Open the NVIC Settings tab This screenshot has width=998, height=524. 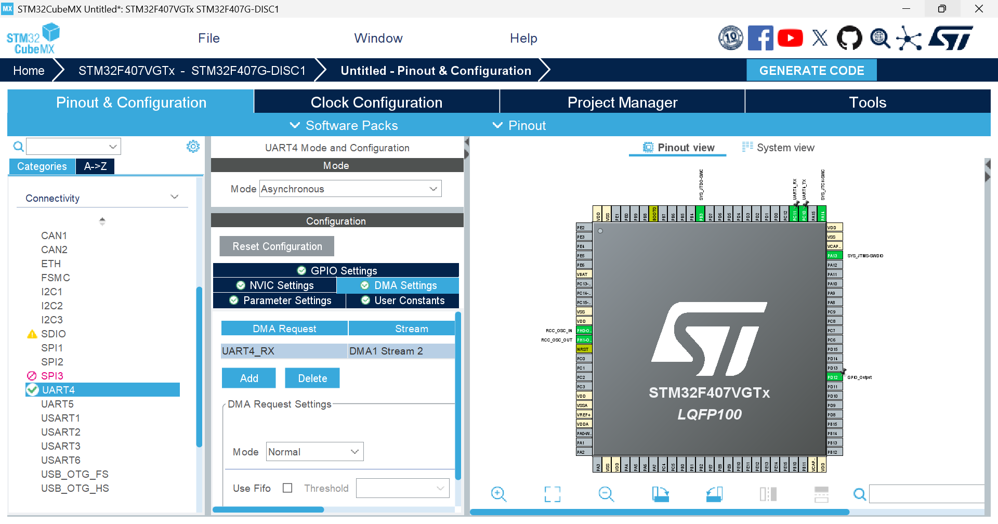(274, 285)
